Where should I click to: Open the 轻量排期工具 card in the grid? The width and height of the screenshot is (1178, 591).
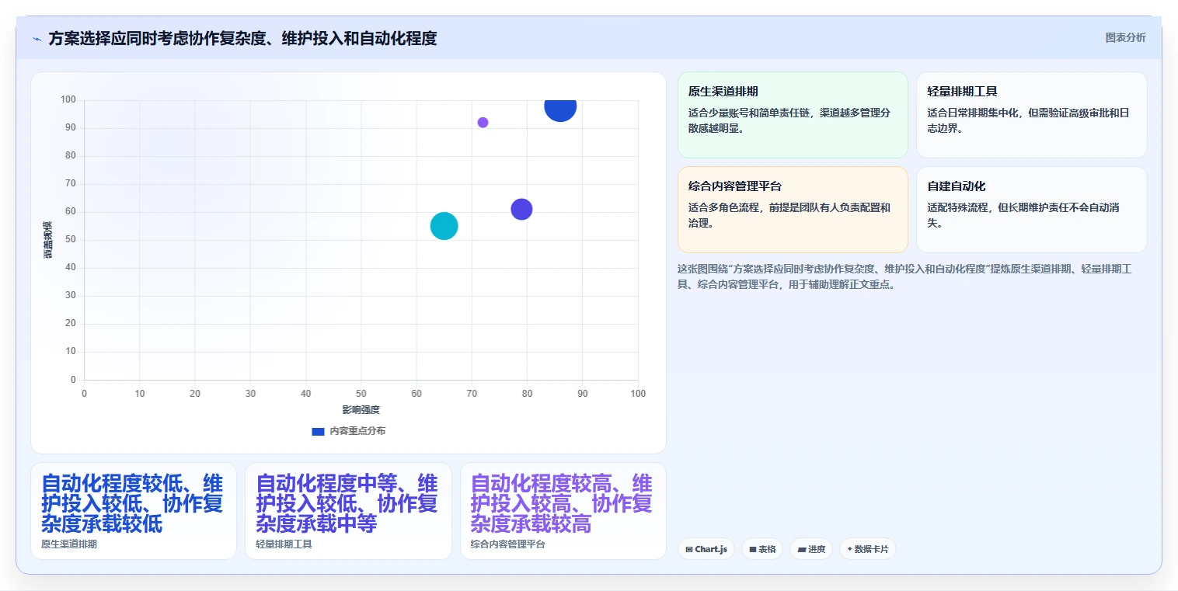pos(1031,115)
